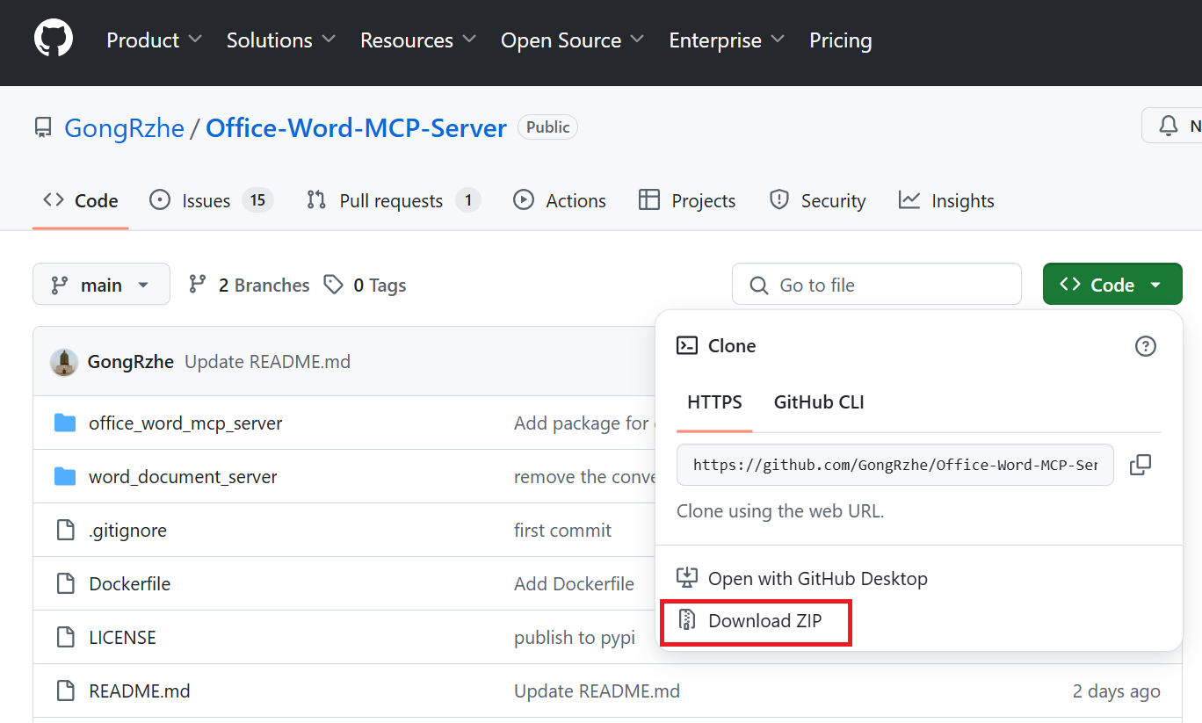Click the Open with GitHub Desktop icon
Viewport: 1202px width, 723px height.
686,578
